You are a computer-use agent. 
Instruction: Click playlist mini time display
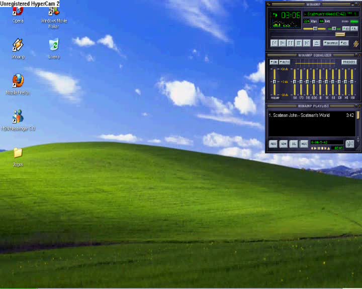coord(338,148)
